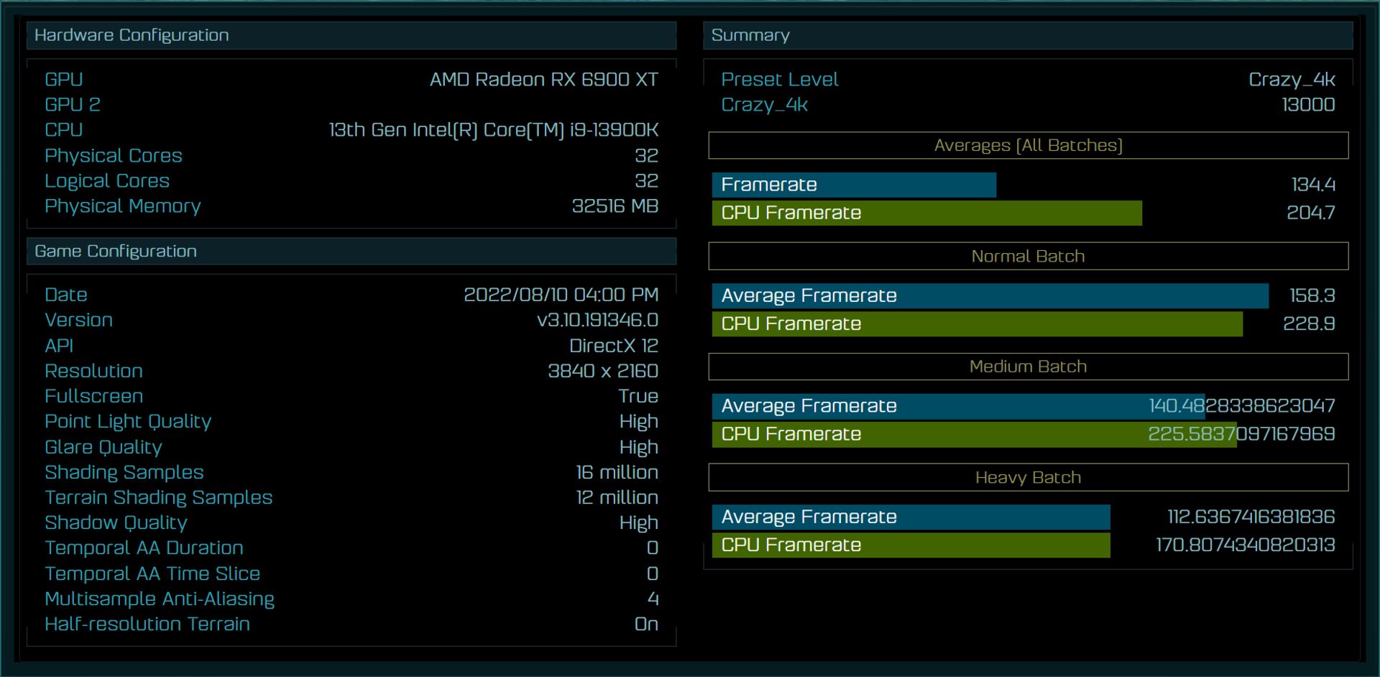Collapse the Heavy Batch section

[1028, 476]
